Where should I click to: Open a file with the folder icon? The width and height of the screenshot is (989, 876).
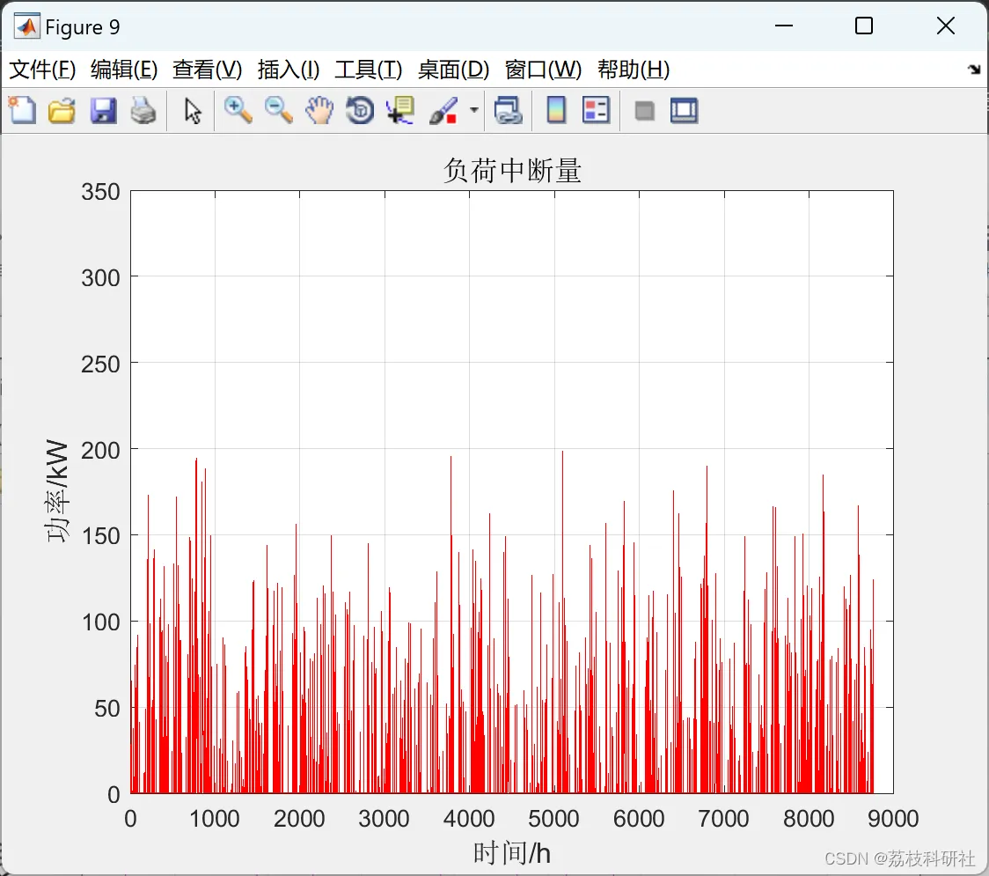(62, 110)
